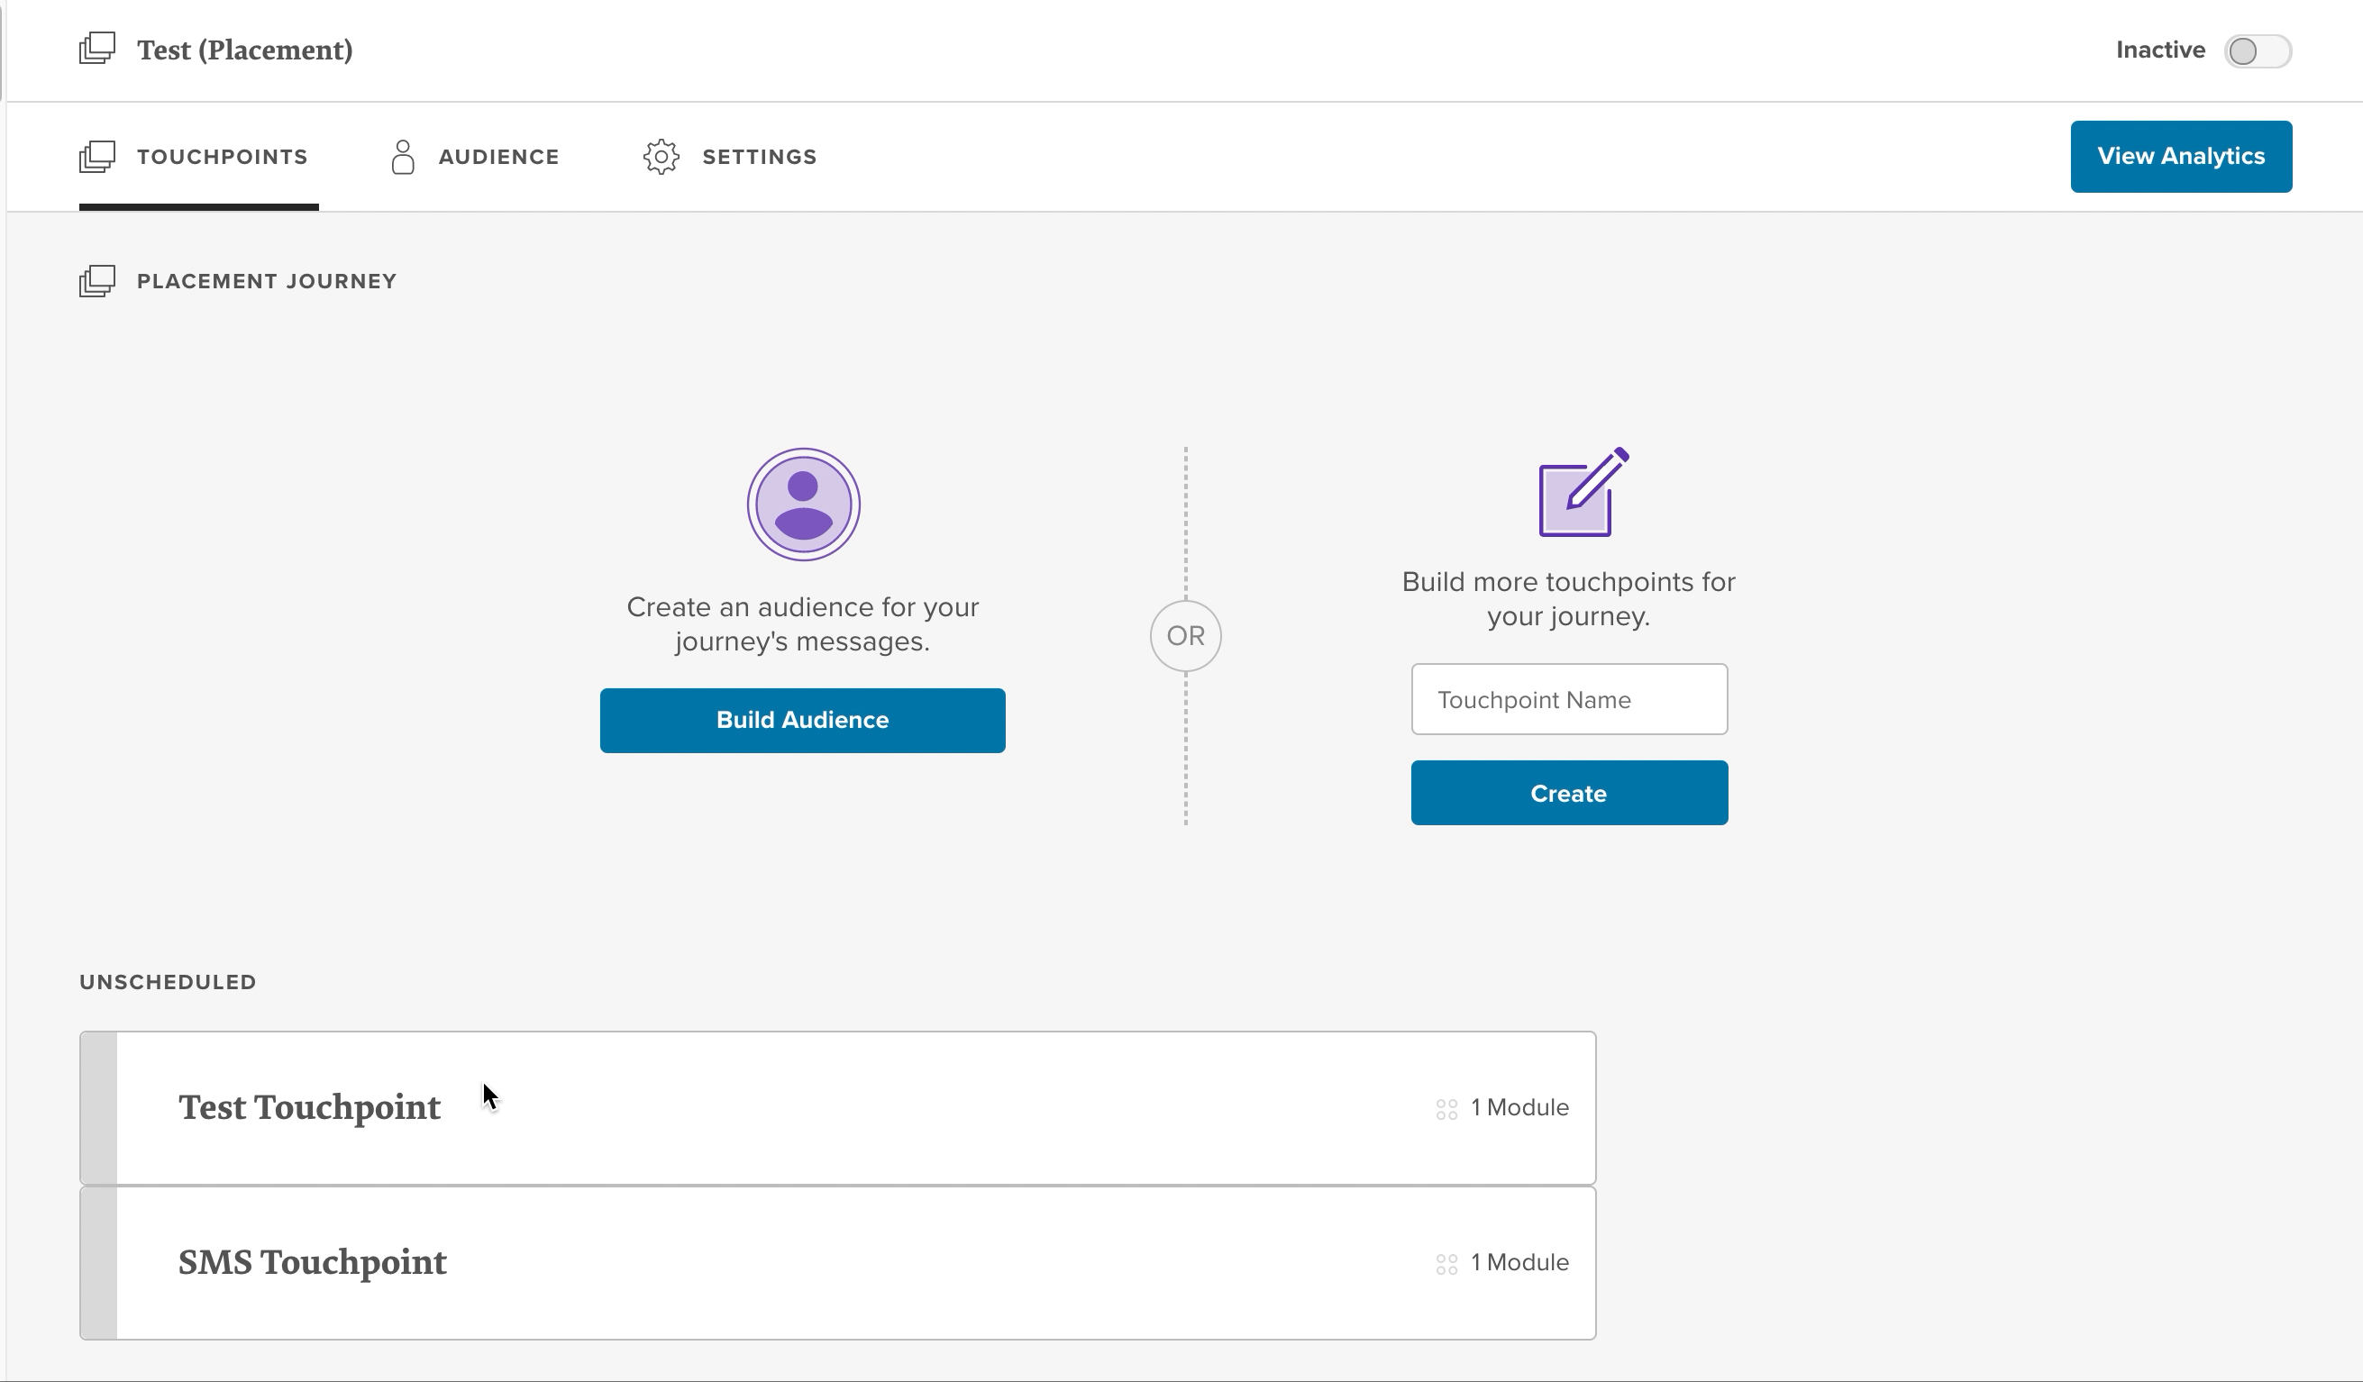Open the SMS Touchpoint card
Screen dimensions: 2363x1382
pos(837,1263)
